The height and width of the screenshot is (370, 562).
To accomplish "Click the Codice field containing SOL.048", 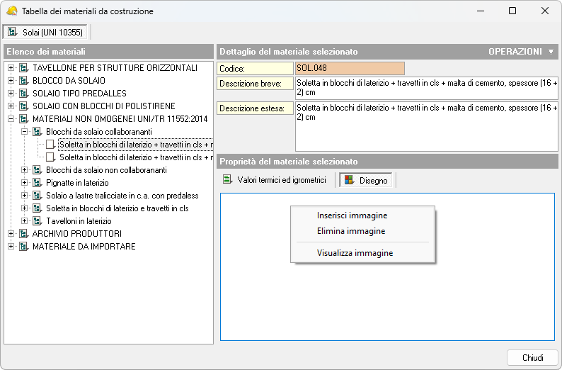I will click(350, 68).
